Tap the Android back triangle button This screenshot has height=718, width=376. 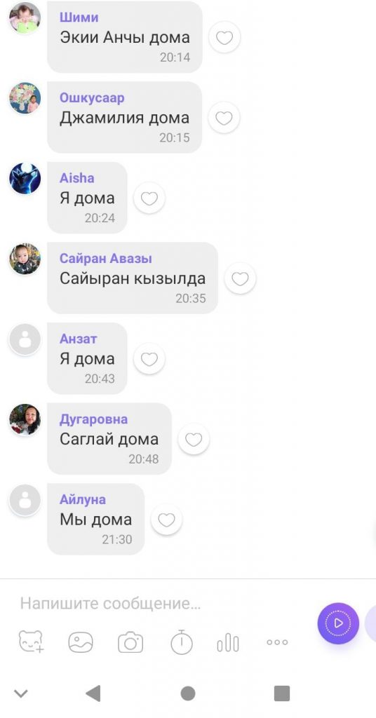point(93,693)
